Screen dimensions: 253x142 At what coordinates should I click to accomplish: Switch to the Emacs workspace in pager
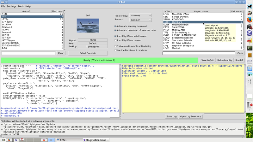click(16, 140)
